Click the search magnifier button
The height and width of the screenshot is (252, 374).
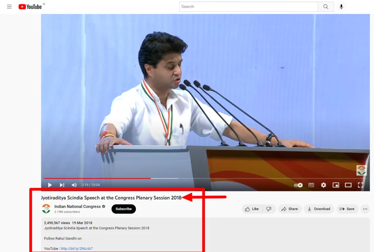326,7
